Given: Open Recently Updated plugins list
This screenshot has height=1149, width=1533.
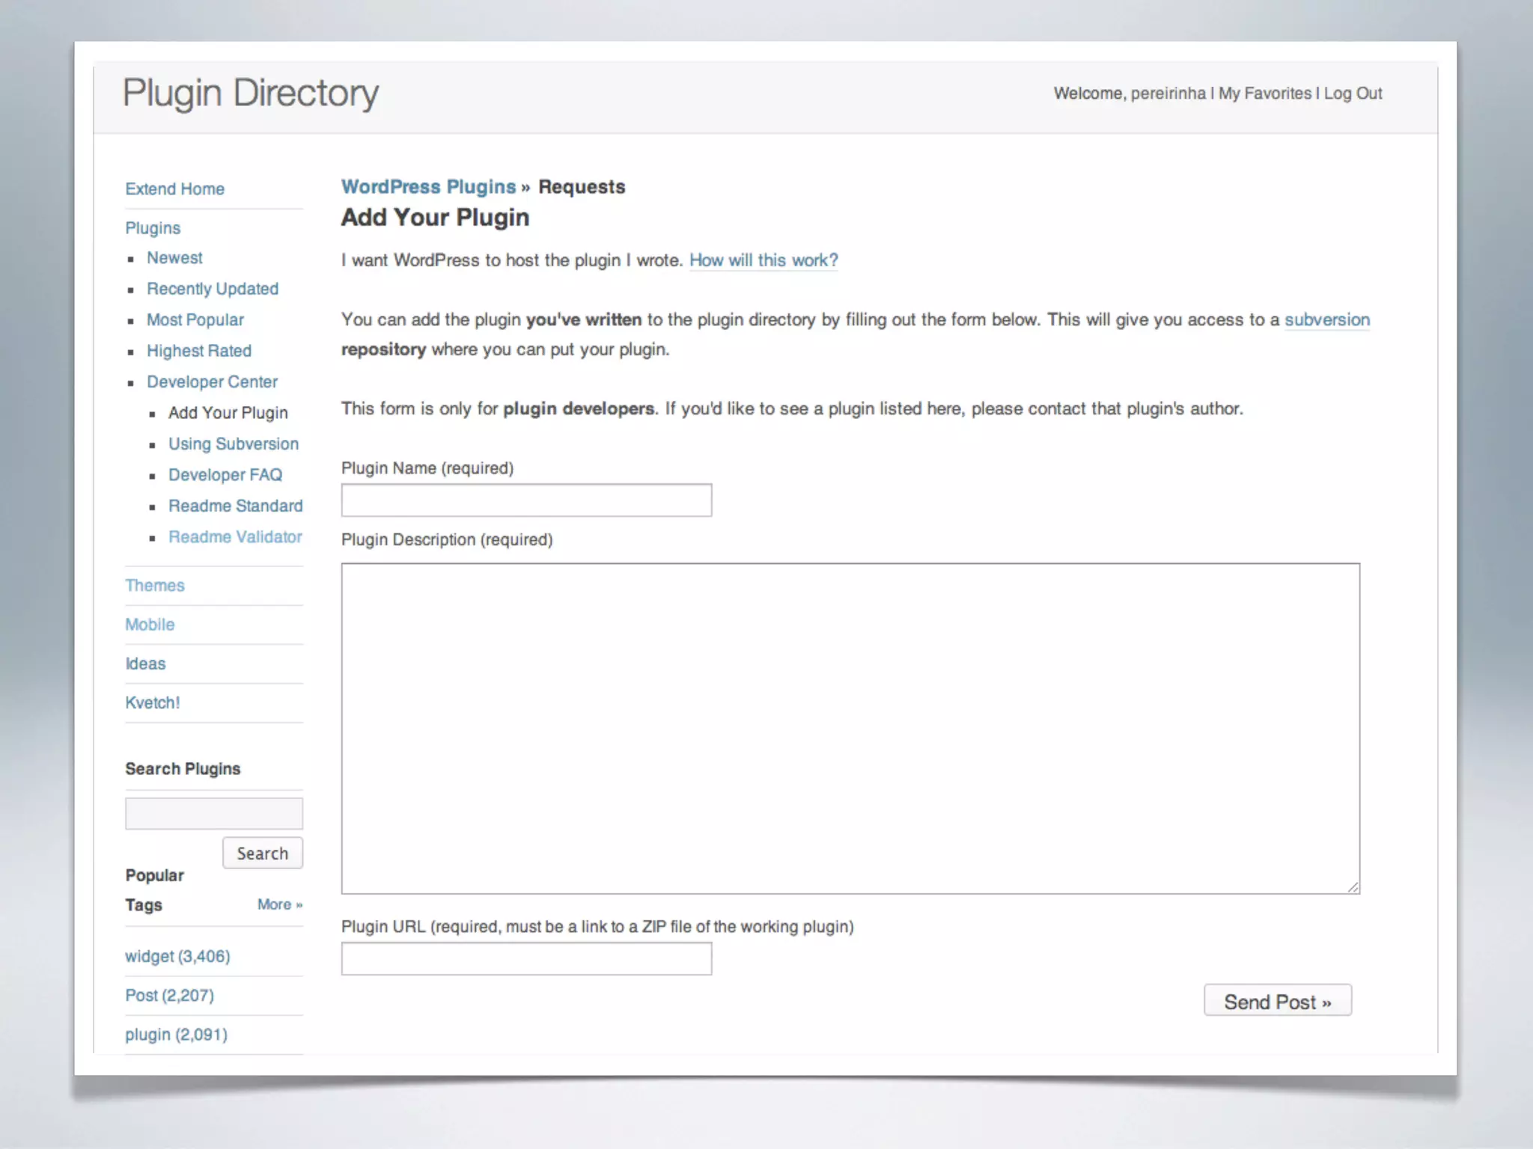Looking at the screenshot, I should point(213,289).
